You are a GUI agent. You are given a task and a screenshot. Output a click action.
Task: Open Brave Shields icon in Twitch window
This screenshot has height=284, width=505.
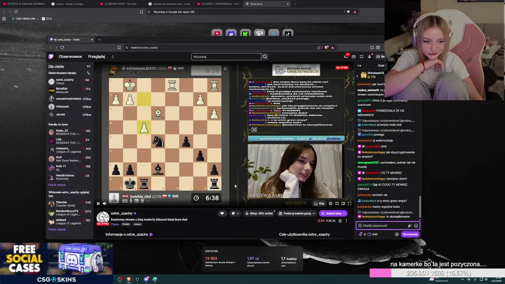326,47
